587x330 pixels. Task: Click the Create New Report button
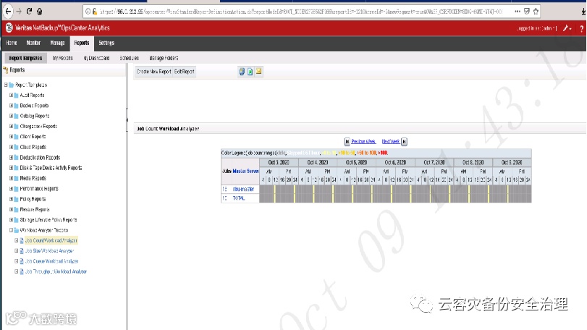(x=153, y=72)
